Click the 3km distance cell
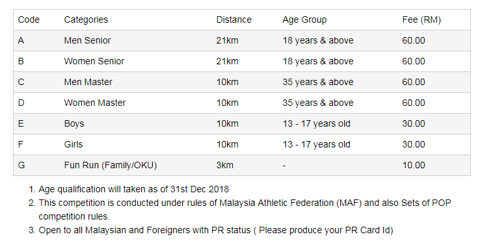 pos(224,166)
